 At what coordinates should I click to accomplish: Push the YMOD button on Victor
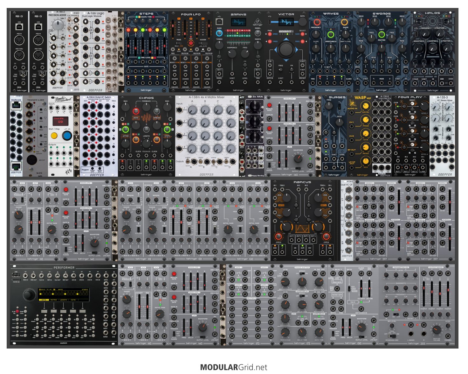coord(270,41)
